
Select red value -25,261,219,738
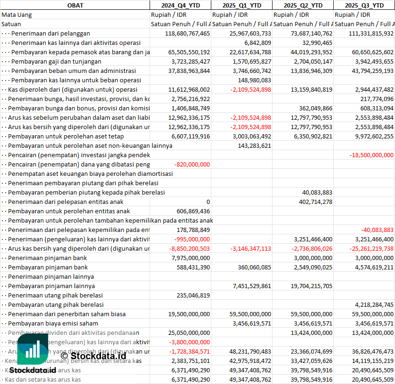click(371, 248)
